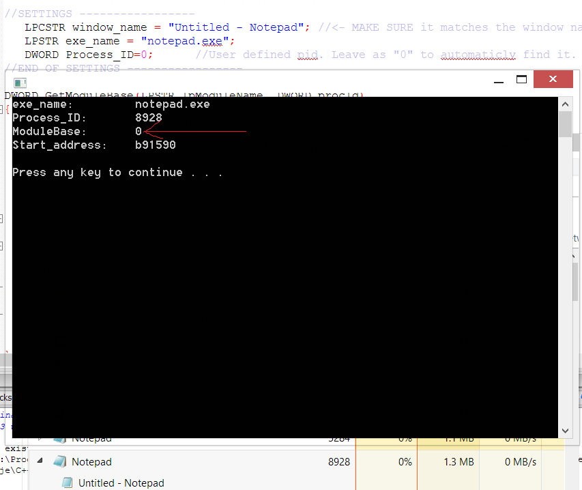Screen dimensions: 582x490
Task: Select the 1.3 MB memory value
Action: coord(459,461)
